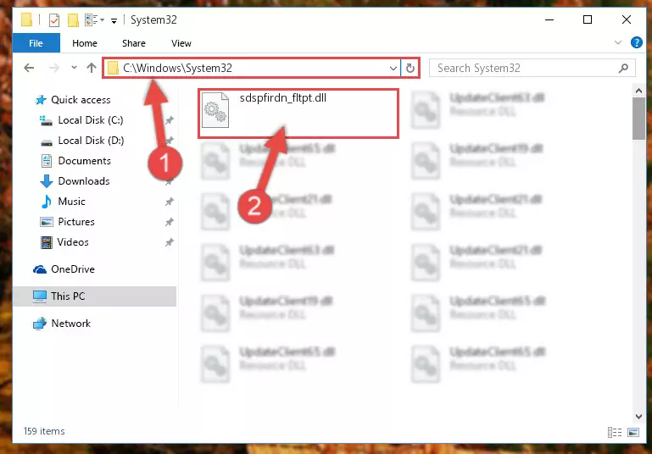Click the scrollbar up arrow
The height and width of the screenshot is (454, 652).
(x=638, y=91)
